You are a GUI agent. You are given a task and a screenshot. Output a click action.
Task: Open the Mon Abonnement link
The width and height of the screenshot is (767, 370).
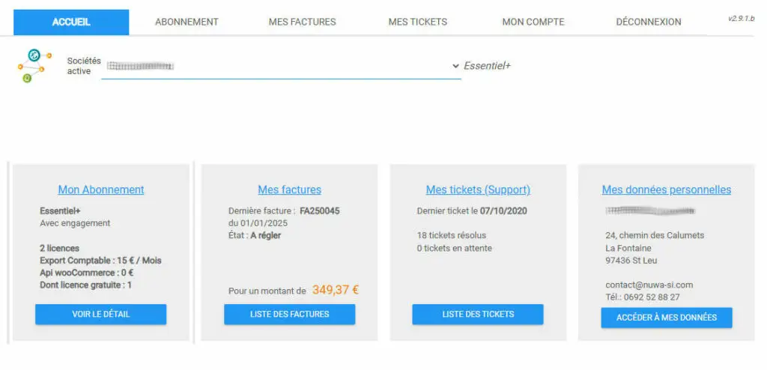click(x=101, y=189)
